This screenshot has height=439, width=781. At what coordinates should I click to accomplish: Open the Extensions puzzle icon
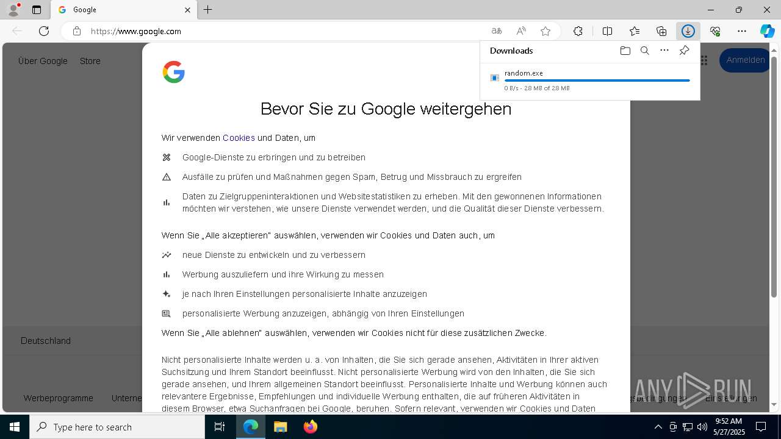coord(578,31)
